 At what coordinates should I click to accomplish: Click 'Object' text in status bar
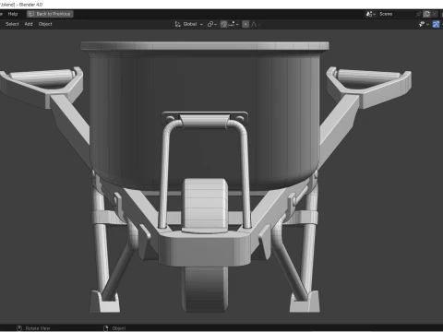coord(119,328)
